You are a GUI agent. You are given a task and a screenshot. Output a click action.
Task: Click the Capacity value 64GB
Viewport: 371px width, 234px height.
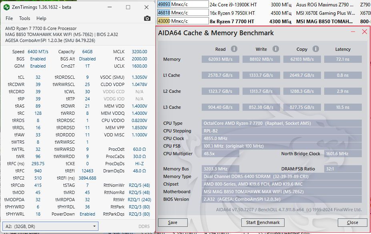point(87,52)
